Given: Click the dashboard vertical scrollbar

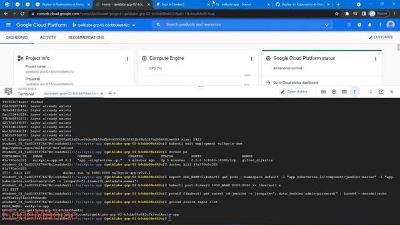Looking at the screenshot, I should (398, 47).
